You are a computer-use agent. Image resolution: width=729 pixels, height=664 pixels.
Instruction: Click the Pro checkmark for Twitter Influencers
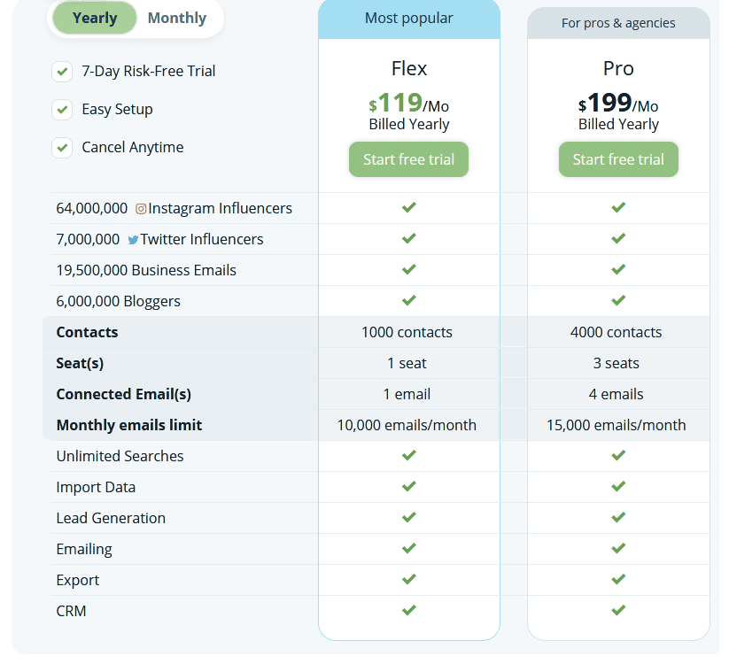coord(618,238)
